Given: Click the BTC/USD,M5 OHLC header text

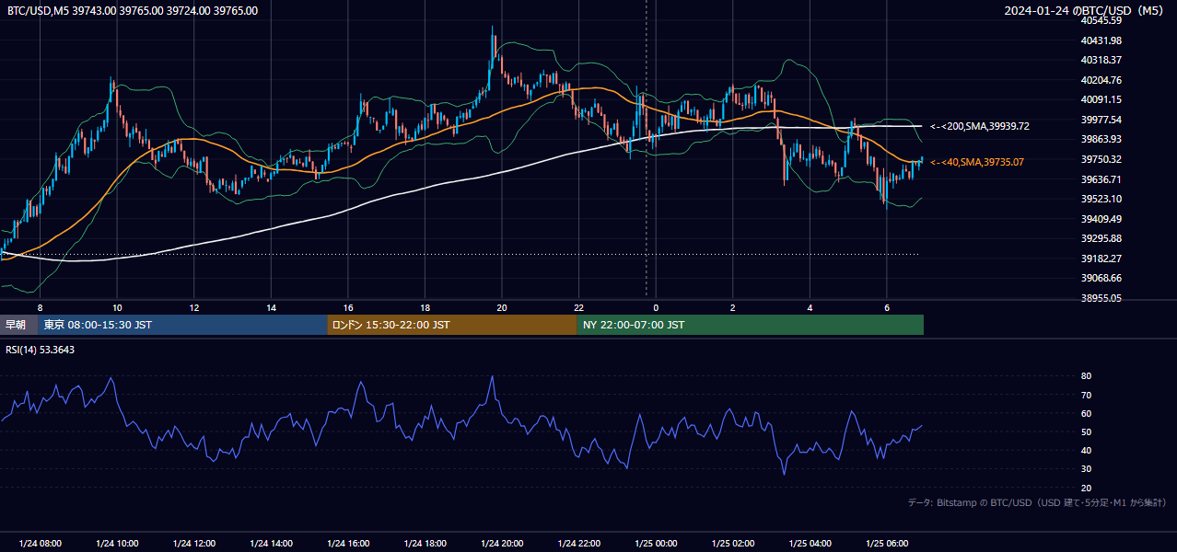Looking at the screenshot, I should coord(133,11).
